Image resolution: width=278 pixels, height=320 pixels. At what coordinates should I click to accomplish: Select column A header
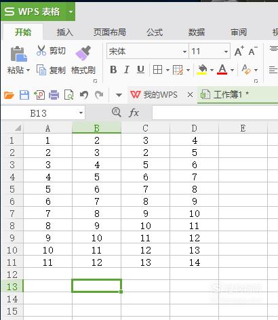(47, 128)
